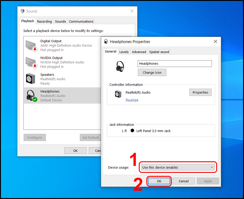The width and height of the screenshot is (244, 199).
Task: Click the large headphone image on General tab
Action: 120,67
